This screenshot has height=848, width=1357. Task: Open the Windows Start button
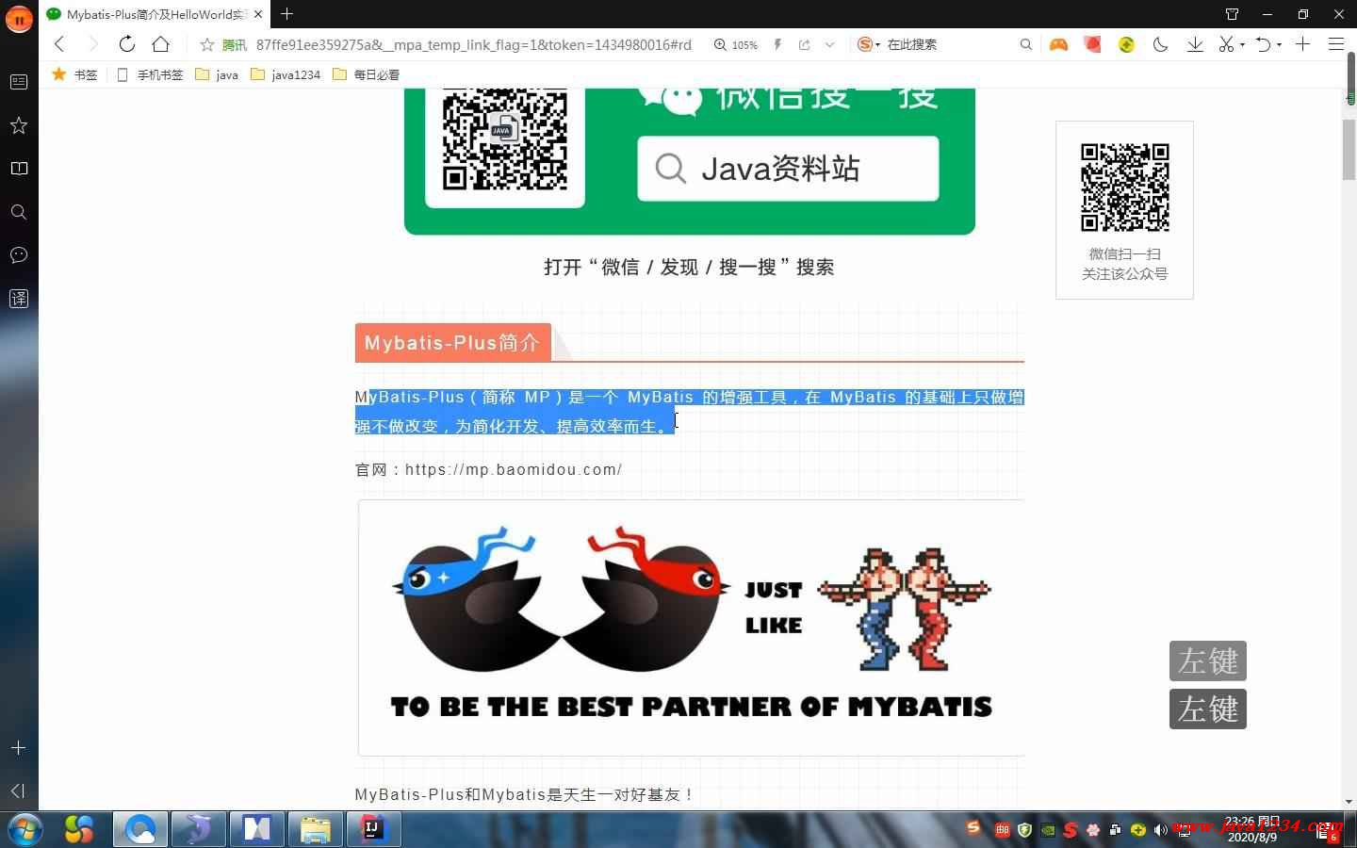pyautogui.click(x=25, y=829)
